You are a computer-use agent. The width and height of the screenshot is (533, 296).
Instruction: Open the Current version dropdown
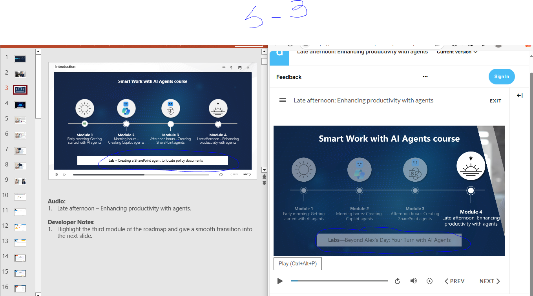(x=457, y=52)
